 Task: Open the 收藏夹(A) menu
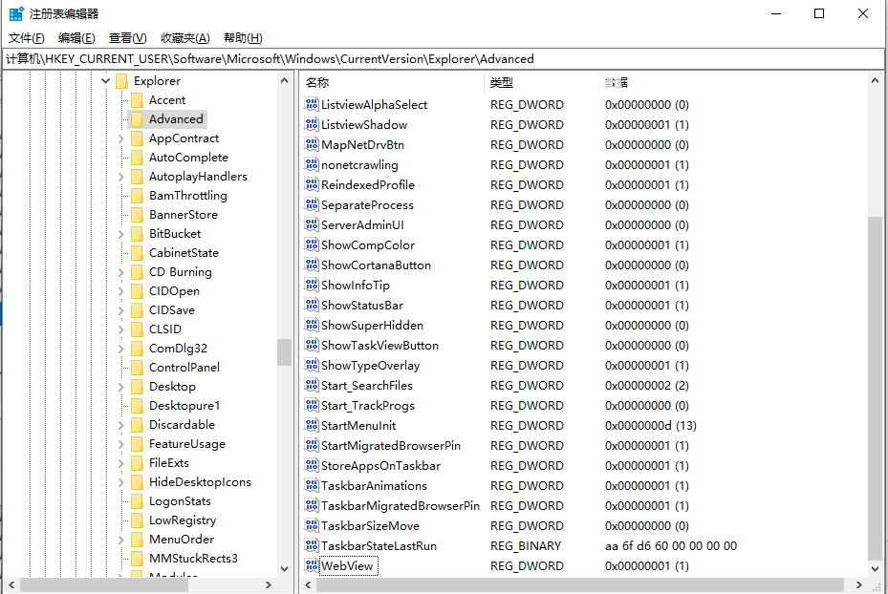coord(185,38)
